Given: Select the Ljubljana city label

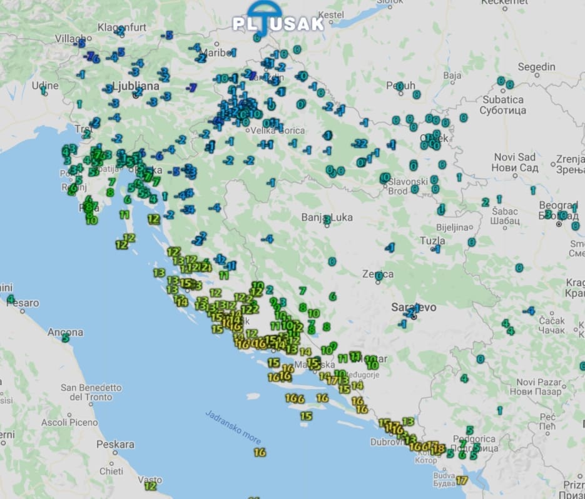Looking at the screenshot, I should coord(135,86).
